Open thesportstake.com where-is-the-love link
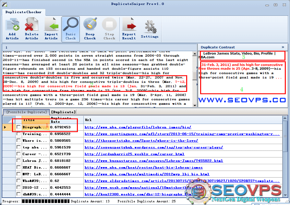290x205 pixels. click(141, 141)
